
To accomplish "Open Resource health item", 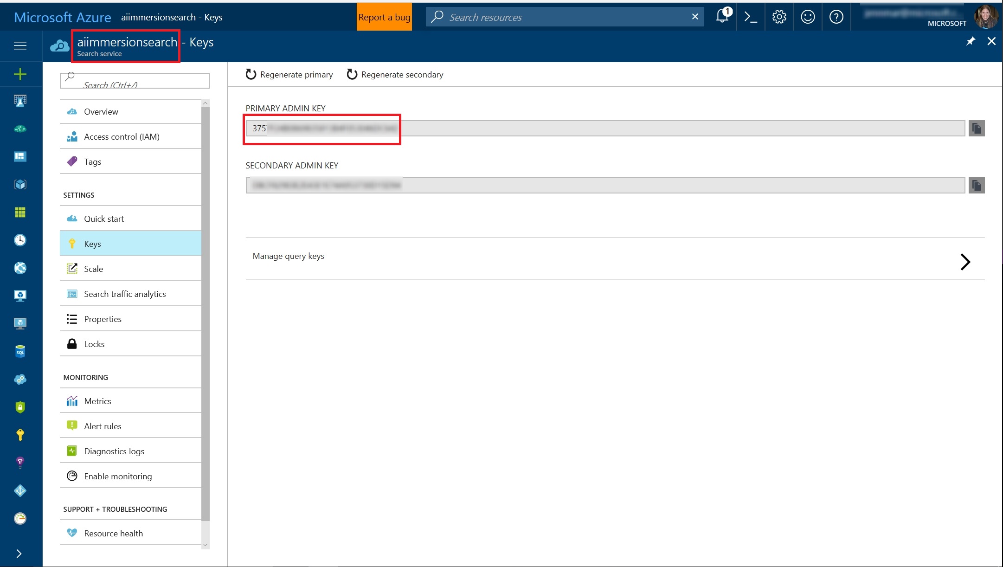I will click(x=130, y=533).
